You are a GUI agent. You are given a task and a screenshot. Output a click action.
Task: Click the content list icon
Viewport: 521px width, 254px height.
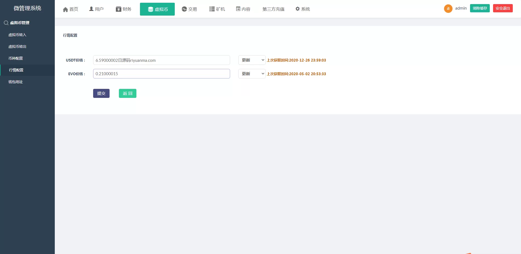[x=238, y=9]
